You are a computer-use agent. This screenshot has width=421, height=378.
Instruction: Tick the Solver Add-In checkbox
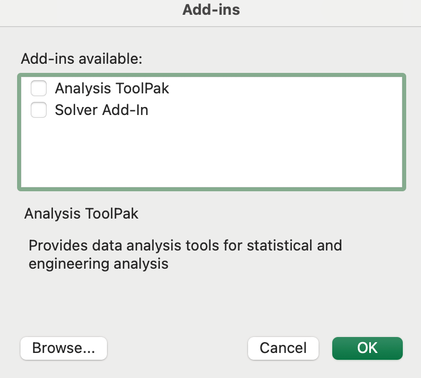(x=39, y=110)
